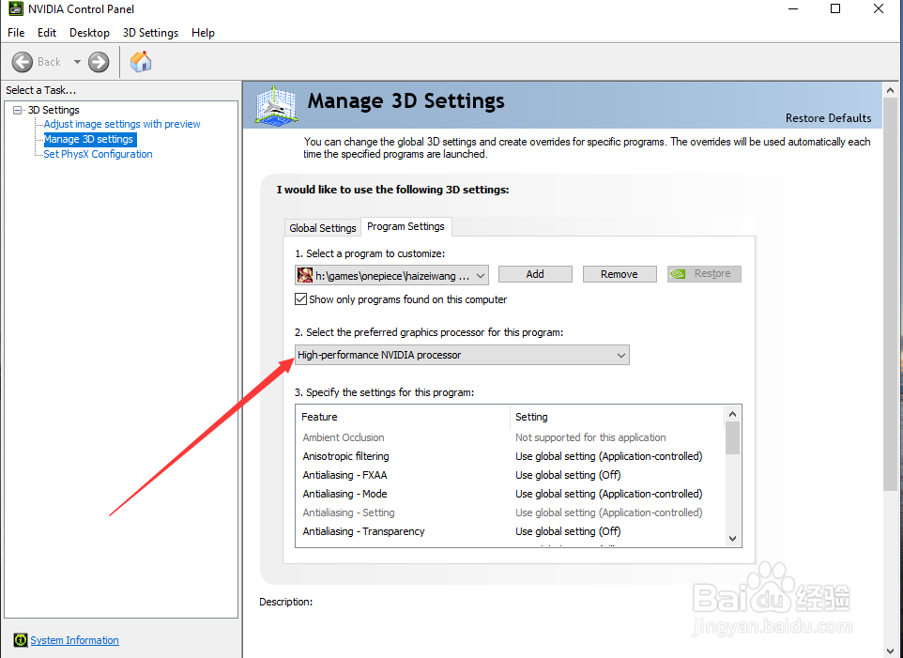
Task: Select the Antialiasing - Transparency row
Action: pyautogui.click(x=510, y=531)
